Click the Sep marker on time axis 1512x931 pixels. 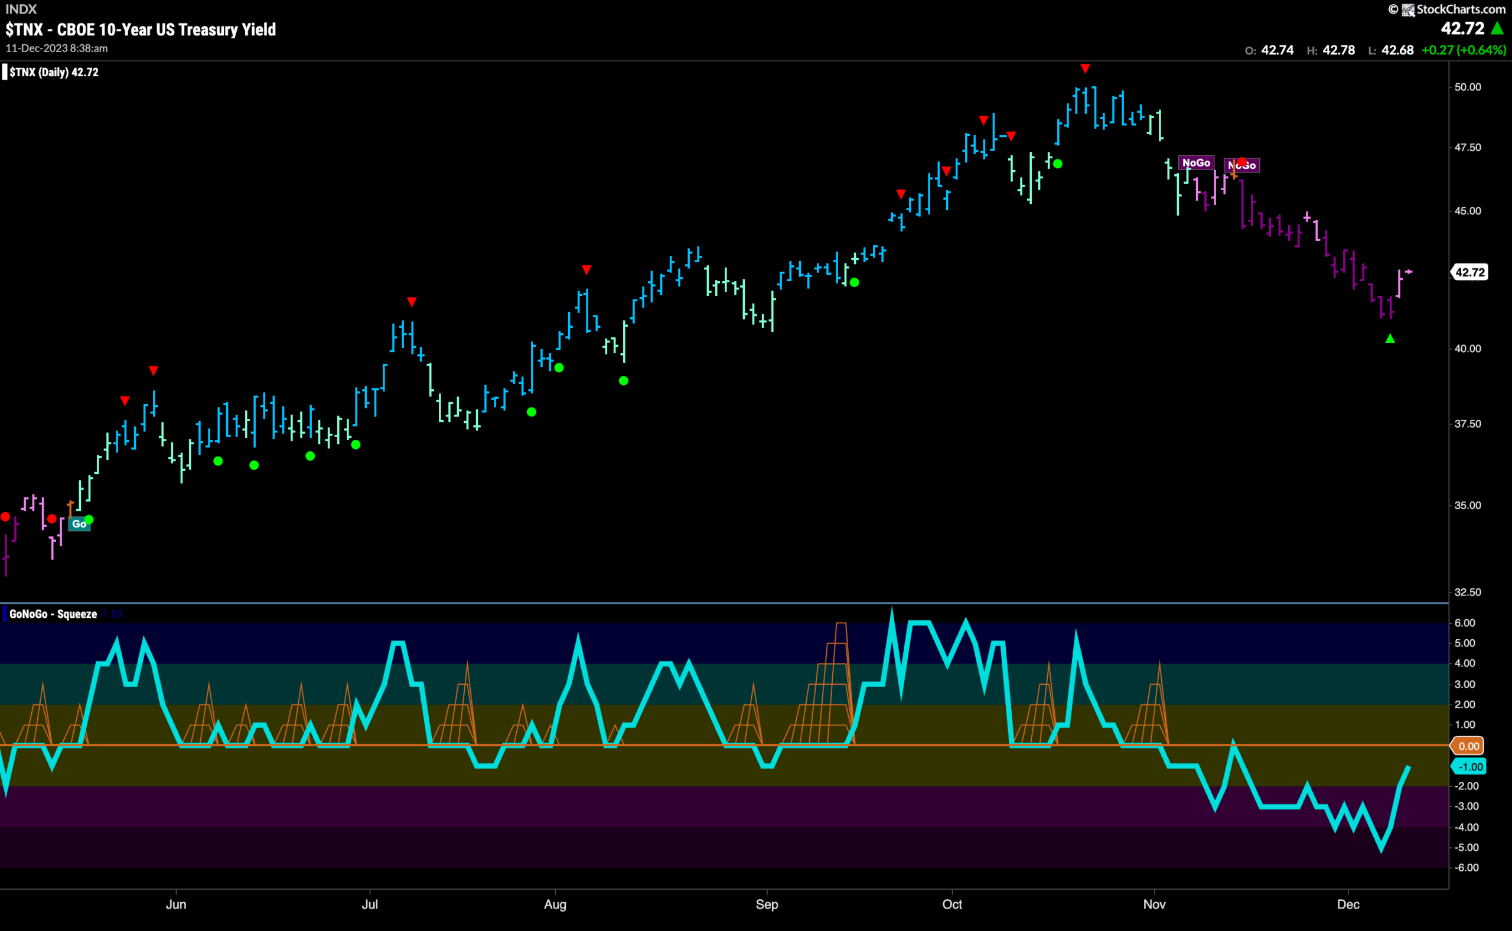pos(767,904)
